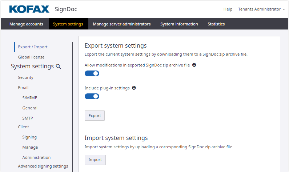Switch to Manage server administrators tab
This screenshot has height=173, width=289.
pos(121,24)
